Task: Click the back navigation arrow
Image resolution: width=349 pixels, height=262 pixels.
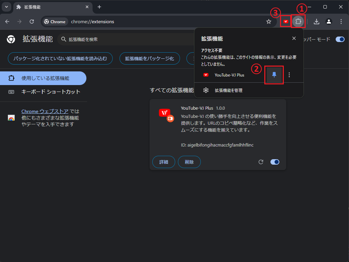Action: [x=7, y=22]
